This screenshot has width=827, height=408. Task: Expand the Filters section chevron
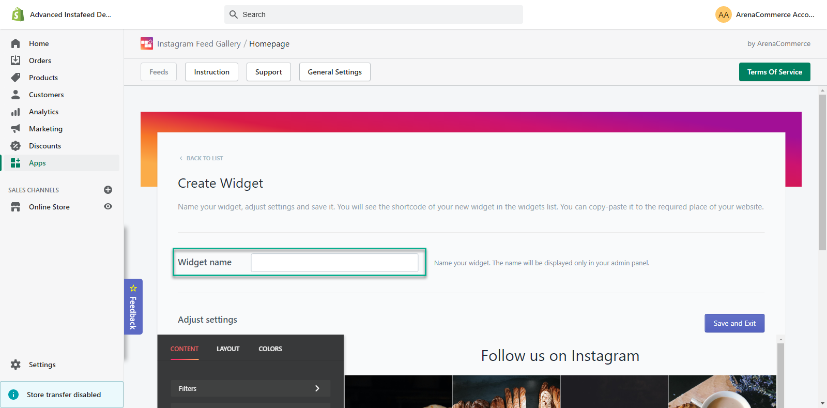coord(317,388)
